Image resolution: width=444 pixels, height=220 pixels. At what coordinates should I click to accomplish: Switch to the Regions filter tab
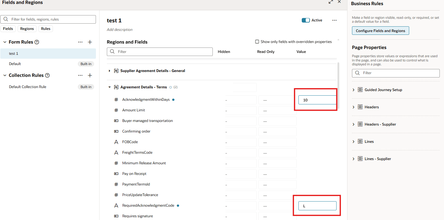pos(27,28)
